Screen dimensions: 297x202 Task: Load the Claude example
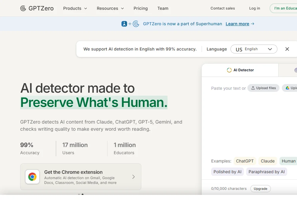(268, 161)
